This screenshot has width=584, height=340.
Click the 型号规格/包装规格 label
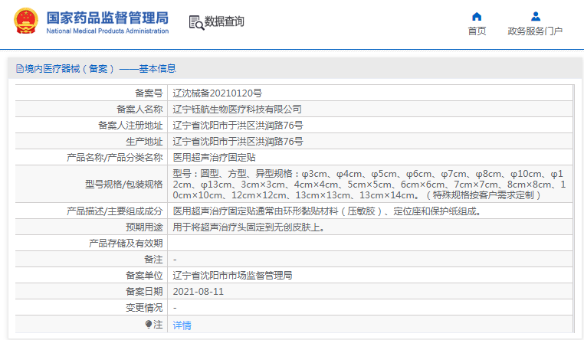click(x=123, y=184)
